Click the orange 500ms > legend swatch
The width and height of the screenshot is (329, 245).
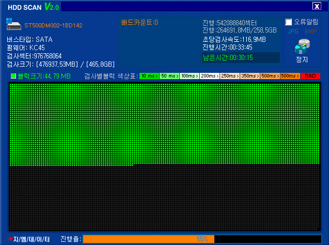click(270, 76)
